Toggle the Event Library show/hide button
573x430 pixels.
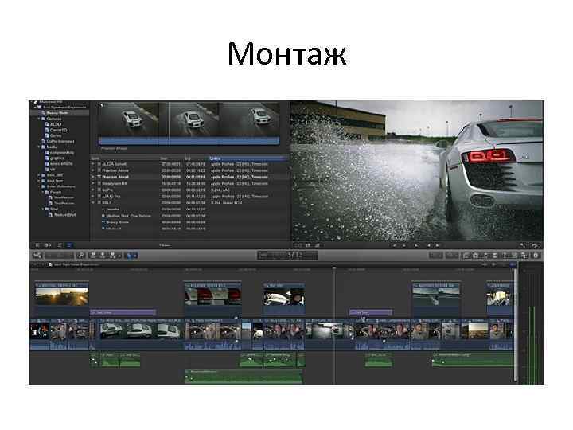point(37,245)
